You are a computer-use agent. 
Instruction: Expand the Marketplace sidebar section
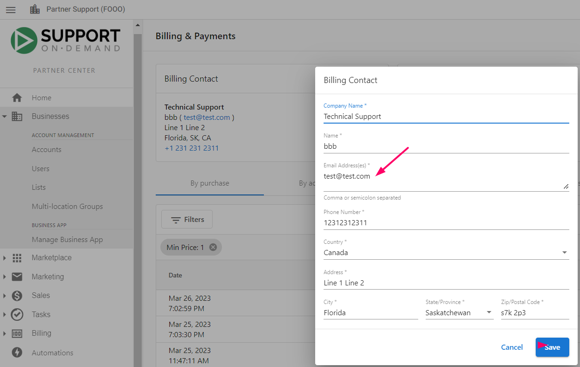tap(4, 258)
